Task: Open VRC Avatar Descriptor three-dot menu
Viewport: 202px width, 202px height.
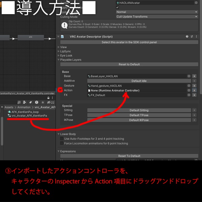Action: click(x=196, y=37)
